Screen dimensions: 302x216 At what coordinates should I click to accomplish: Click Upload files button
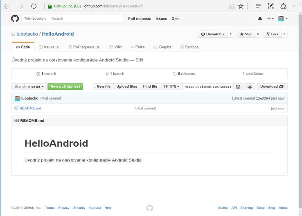click(x=127, y=86)
